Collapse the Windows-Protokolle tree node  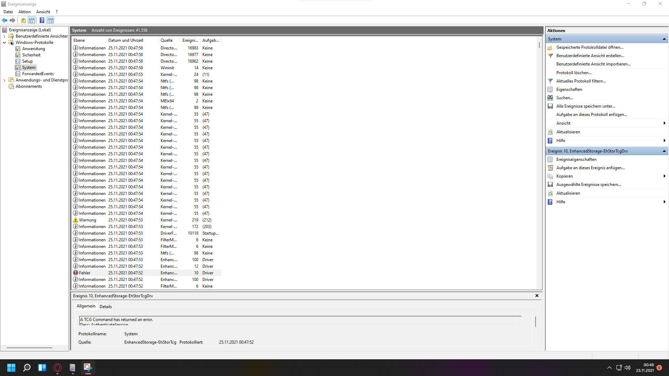(4, 42)
